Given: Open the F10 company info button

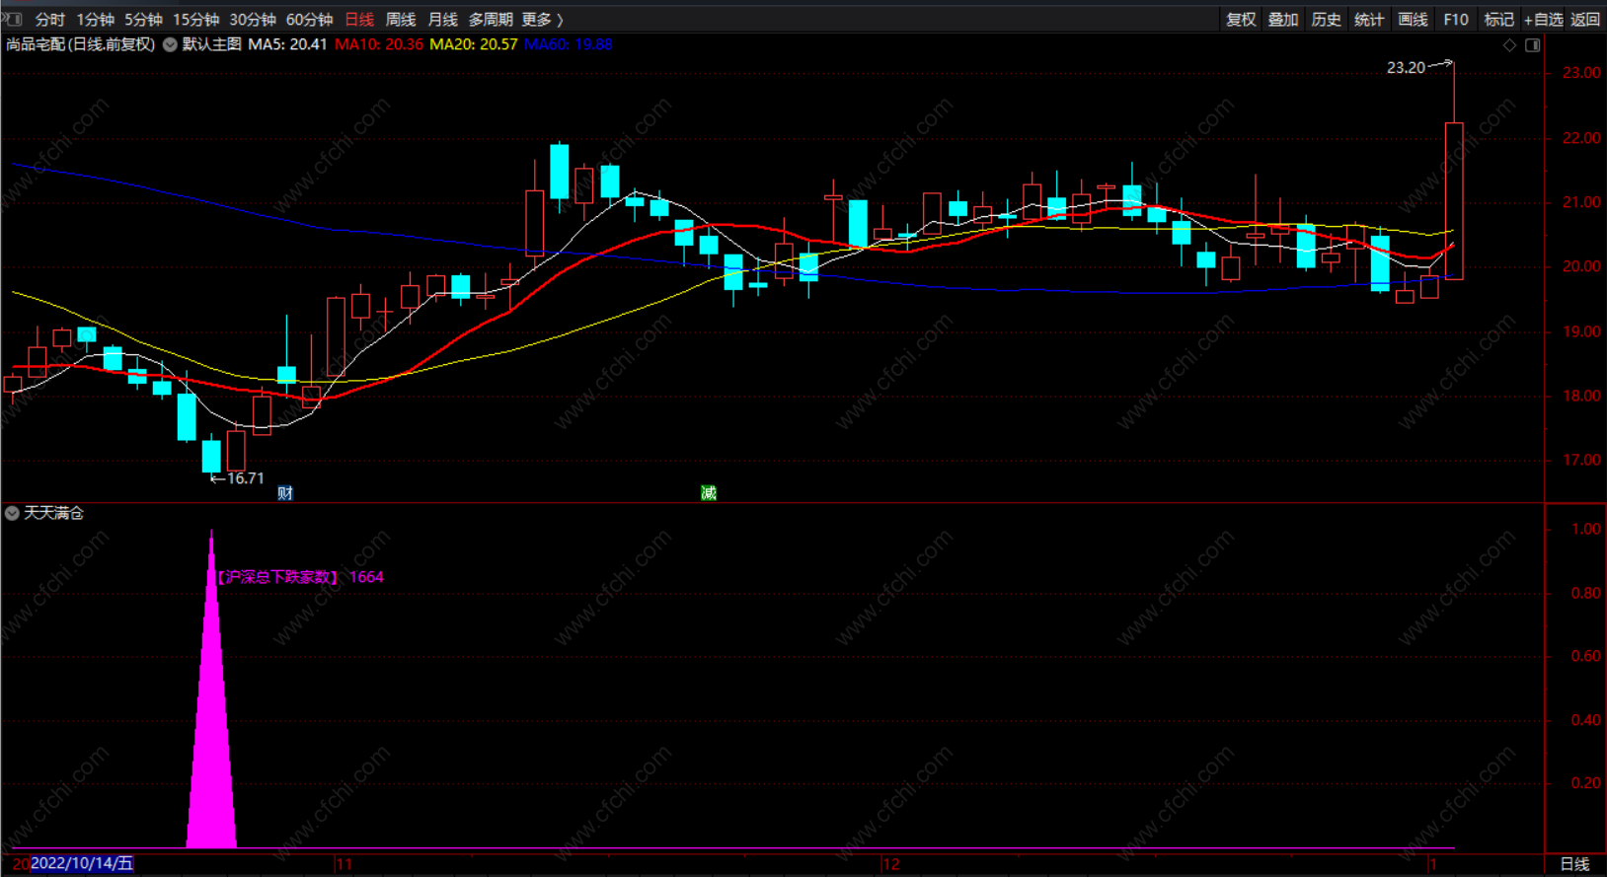Looking at the screenshot, I should (x=1456, y=20).
